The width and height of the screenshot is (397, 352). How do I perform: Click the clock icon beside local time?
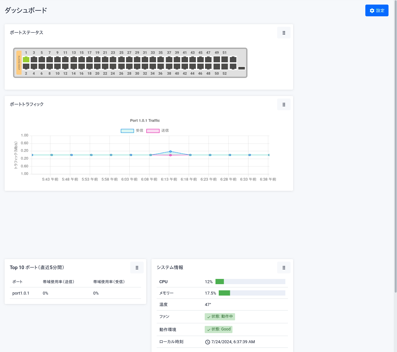(207, 342)
